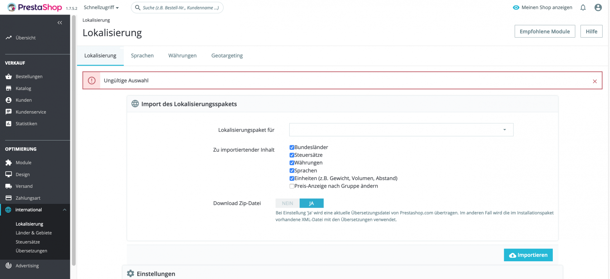
Task: Collapse sidebar with double-chevron icon
Action: 60,23
